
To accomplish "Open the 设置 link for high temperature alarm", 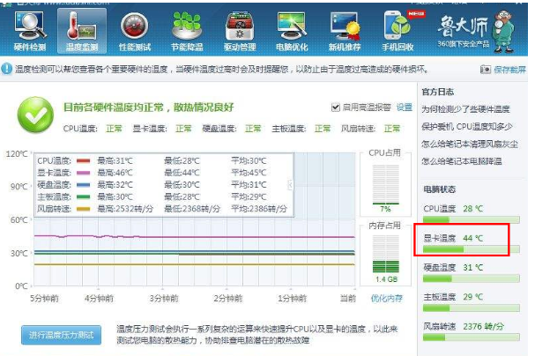I will click(405, 108).
